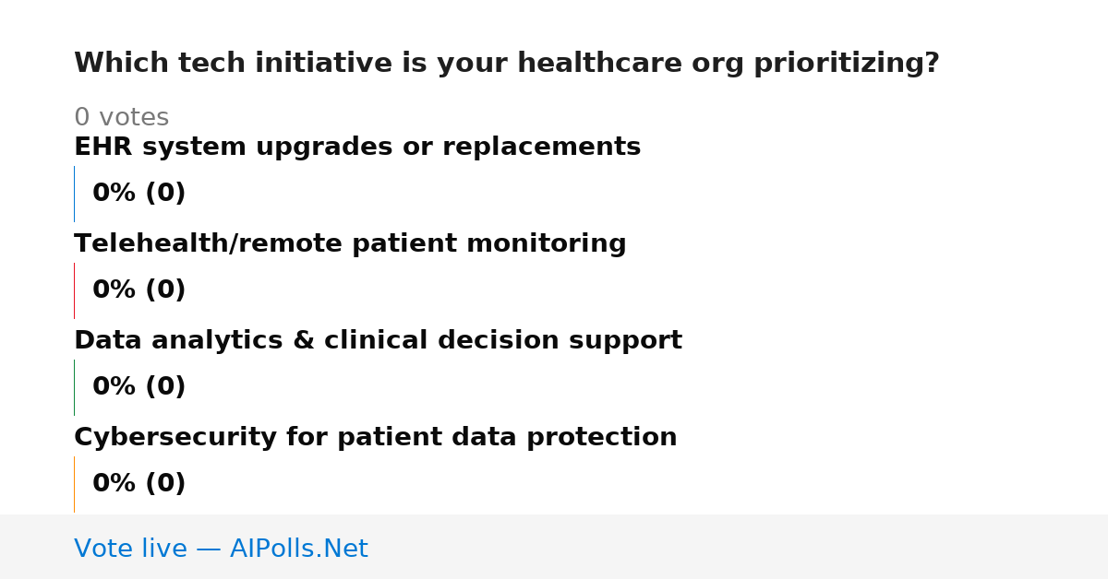Click the word "prioritizing?" in the title
The image size is (1108, 579).
pyautogui.click(x=847, y=64)
